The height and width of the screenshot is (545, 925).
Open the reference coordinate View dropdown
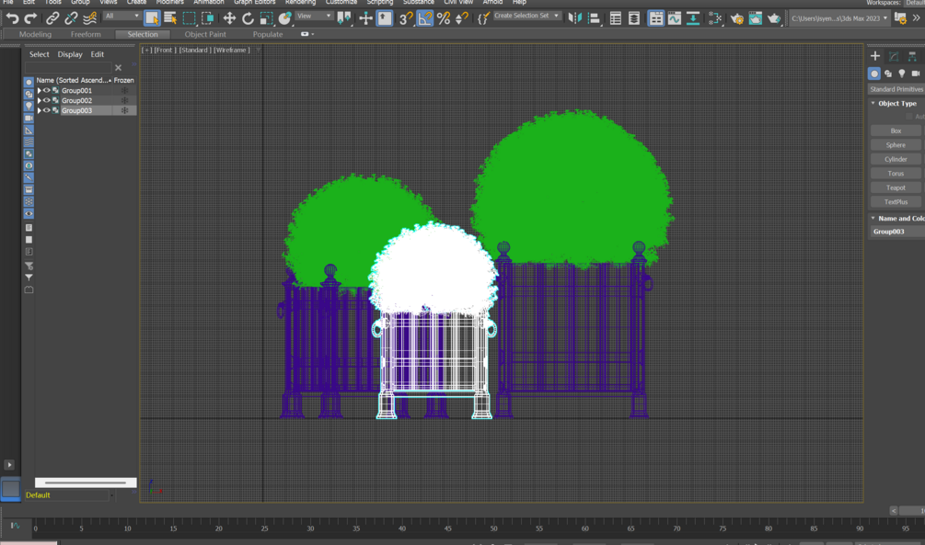pyautogui.click(x=314, y=16)
